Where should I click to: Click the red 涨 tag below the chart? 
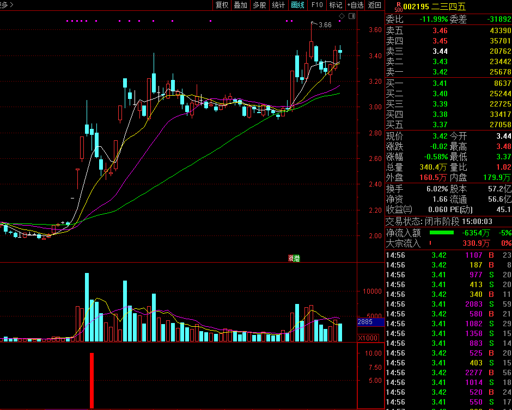pyautogui.click(x=291, y=258)
